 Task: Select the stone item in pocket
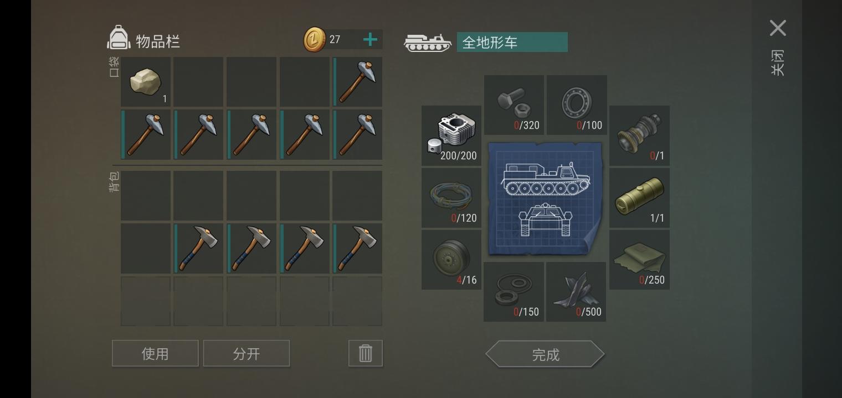point(146,82)
